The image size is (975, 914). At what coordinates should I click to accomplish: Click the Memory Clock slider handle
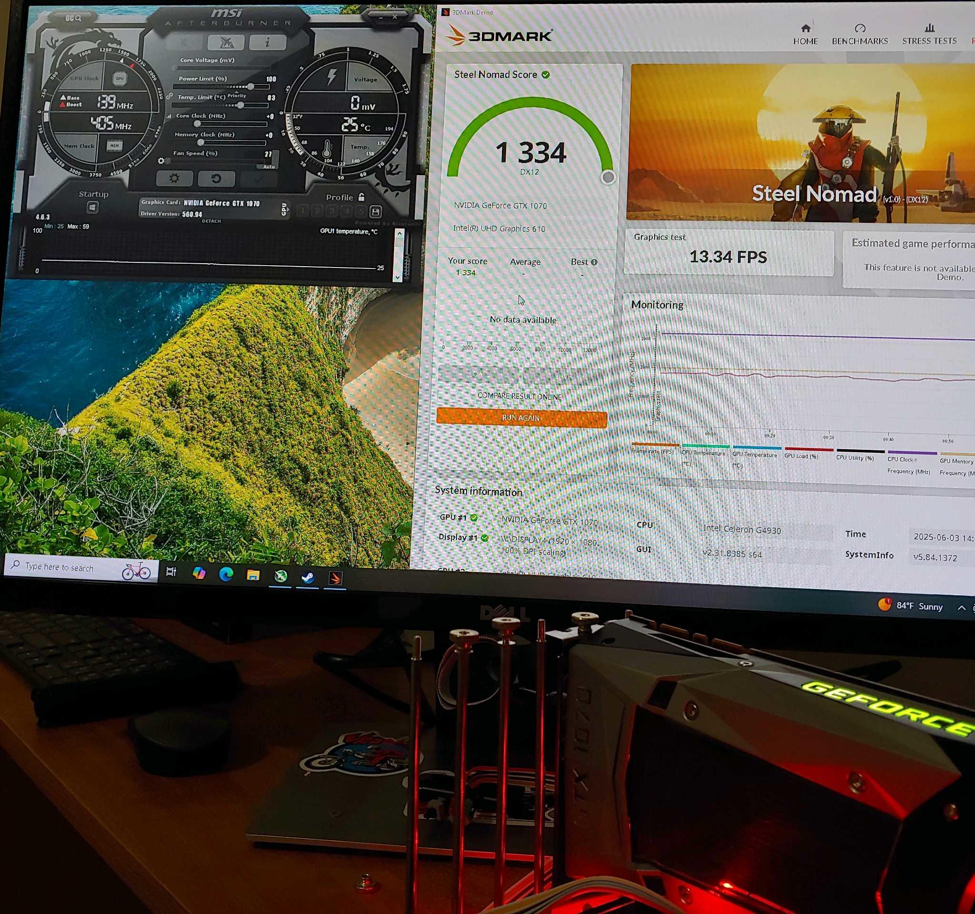pyautogui.click(x=200, y=142)
